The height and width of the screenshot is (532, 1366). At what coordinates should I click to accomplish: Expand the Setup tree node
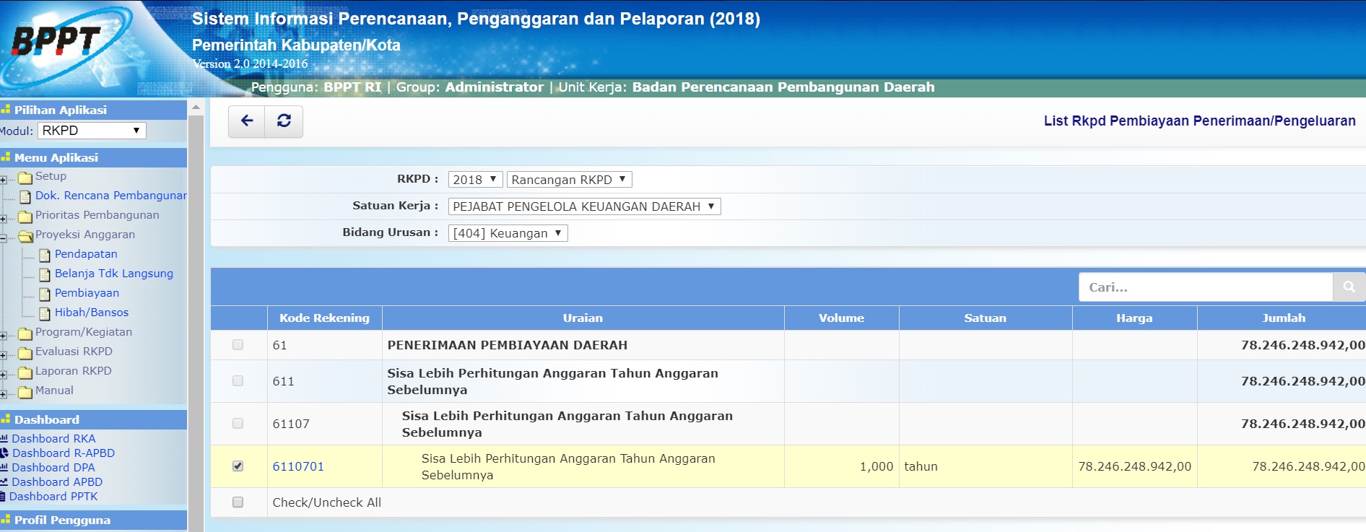tap(4, 180)
